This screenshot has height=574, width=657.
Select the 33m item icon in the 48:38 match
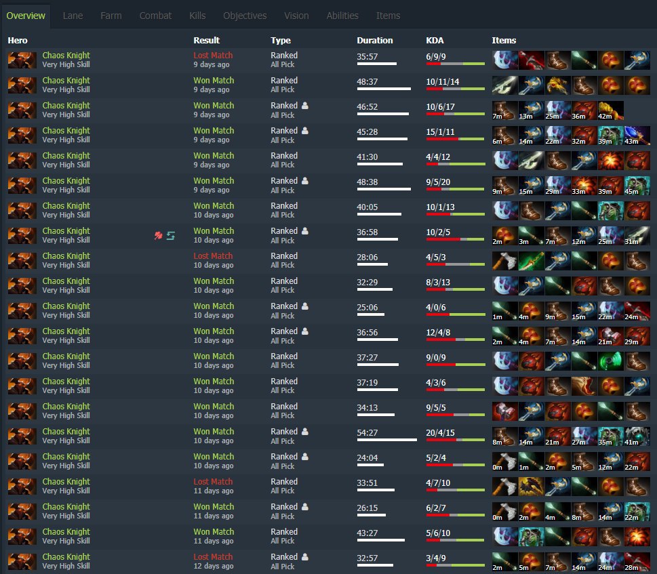(x=584, y=186)
